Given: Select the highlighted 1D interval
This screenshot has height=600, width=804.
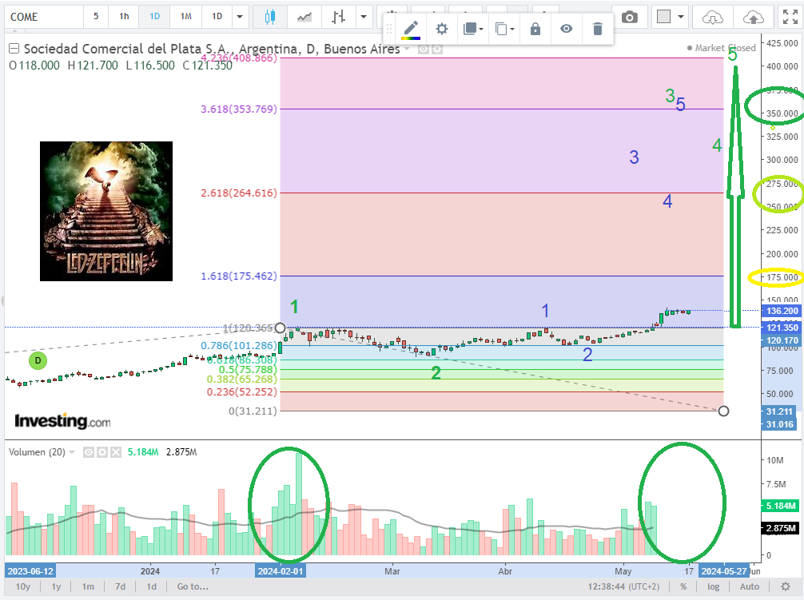Looking at the screenshot, I should tap(155, 17).
